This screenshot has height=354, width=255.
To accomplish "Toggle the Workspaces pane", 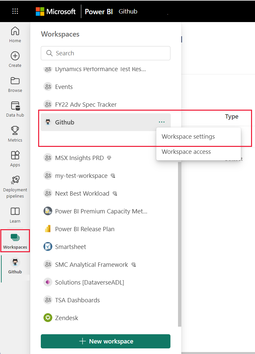I will pyautogui.click(x=15, y=241).
